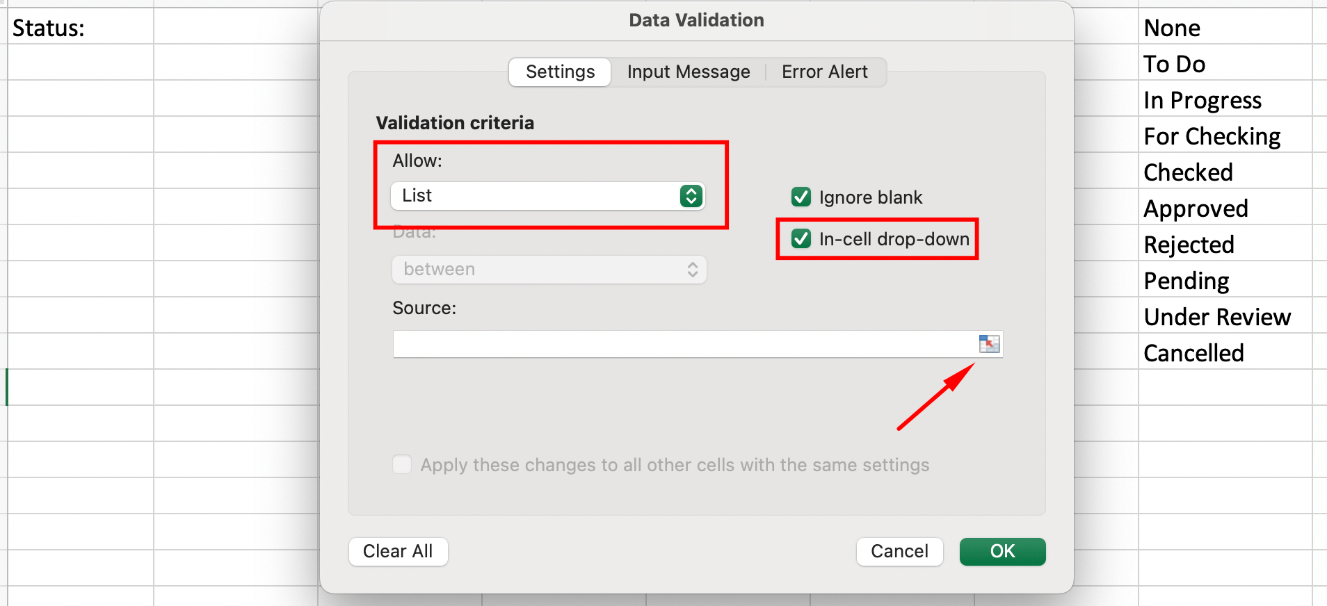1327x606 pixels.
Task: Click the range selector icon in Source field
Action: (x=989, y=343)
